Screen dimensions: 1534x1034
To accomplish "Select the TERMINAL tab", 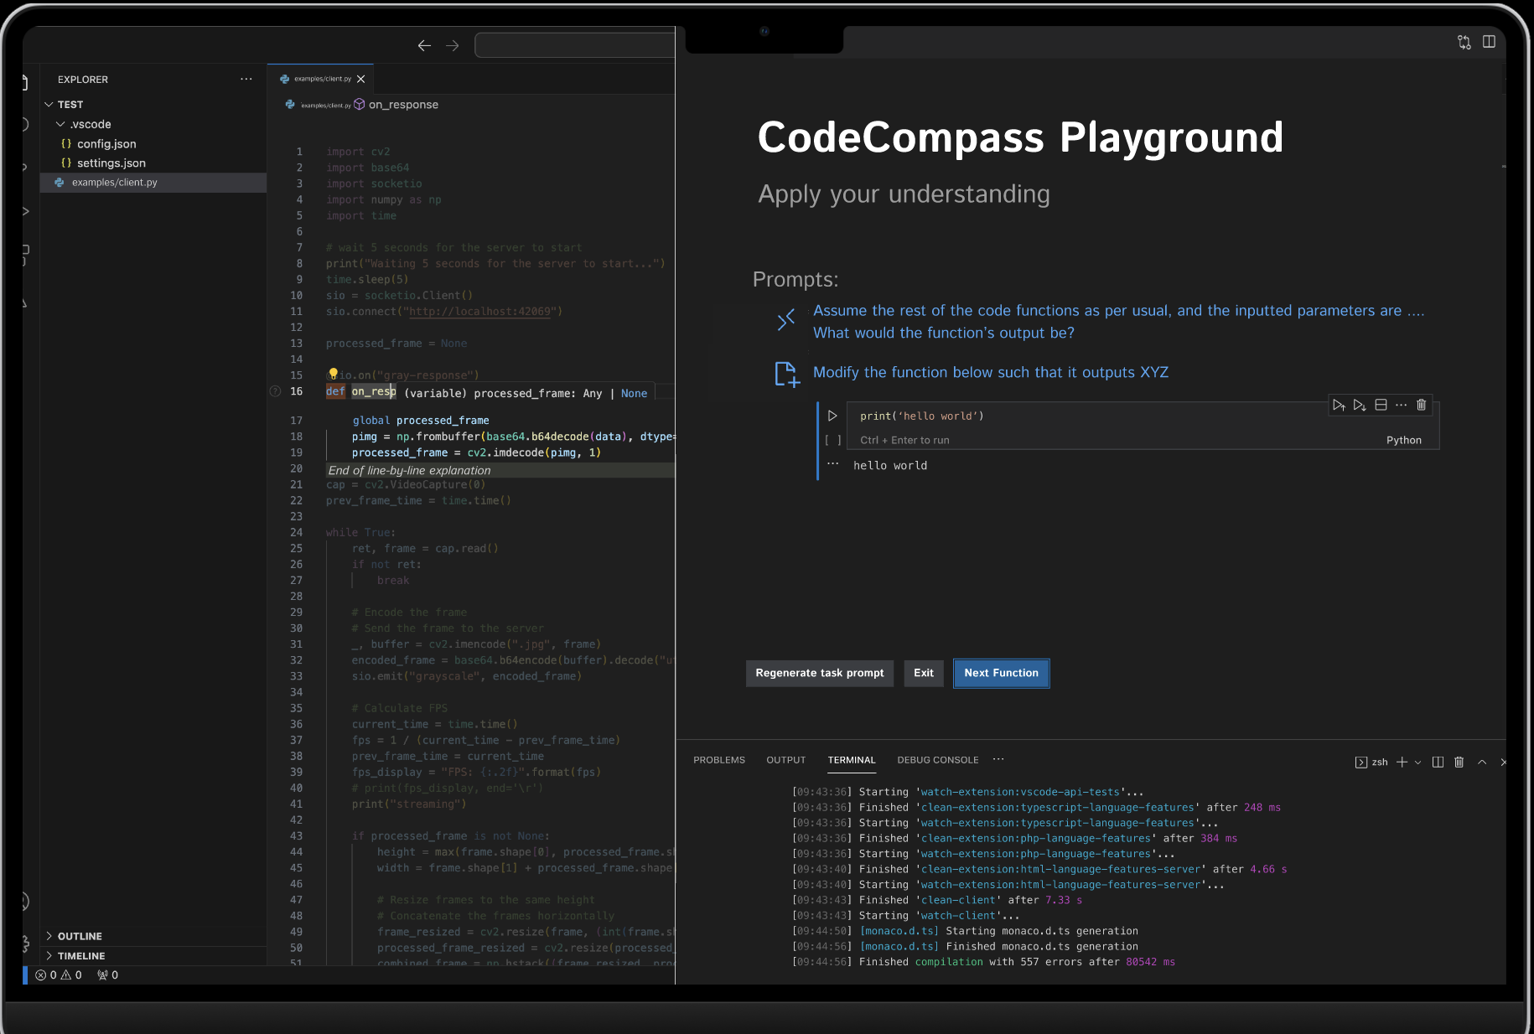I will pyautogui.click(x=852, y=760).
